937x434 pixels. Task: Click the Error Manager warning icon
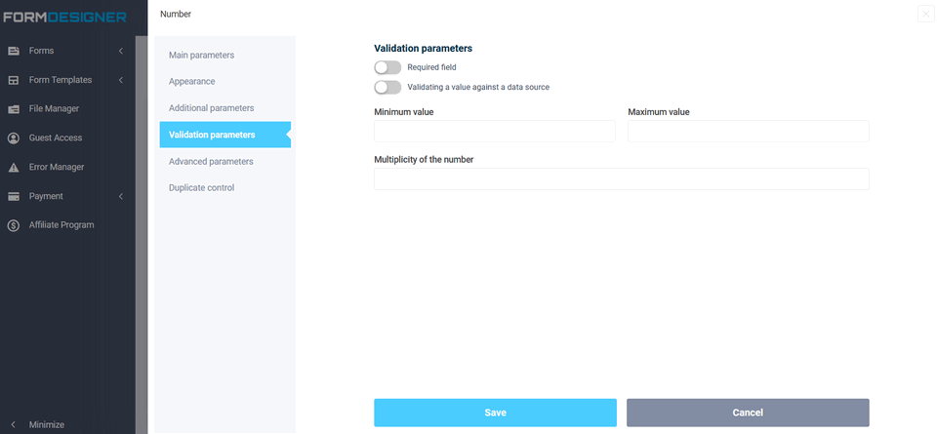point(14,167)
